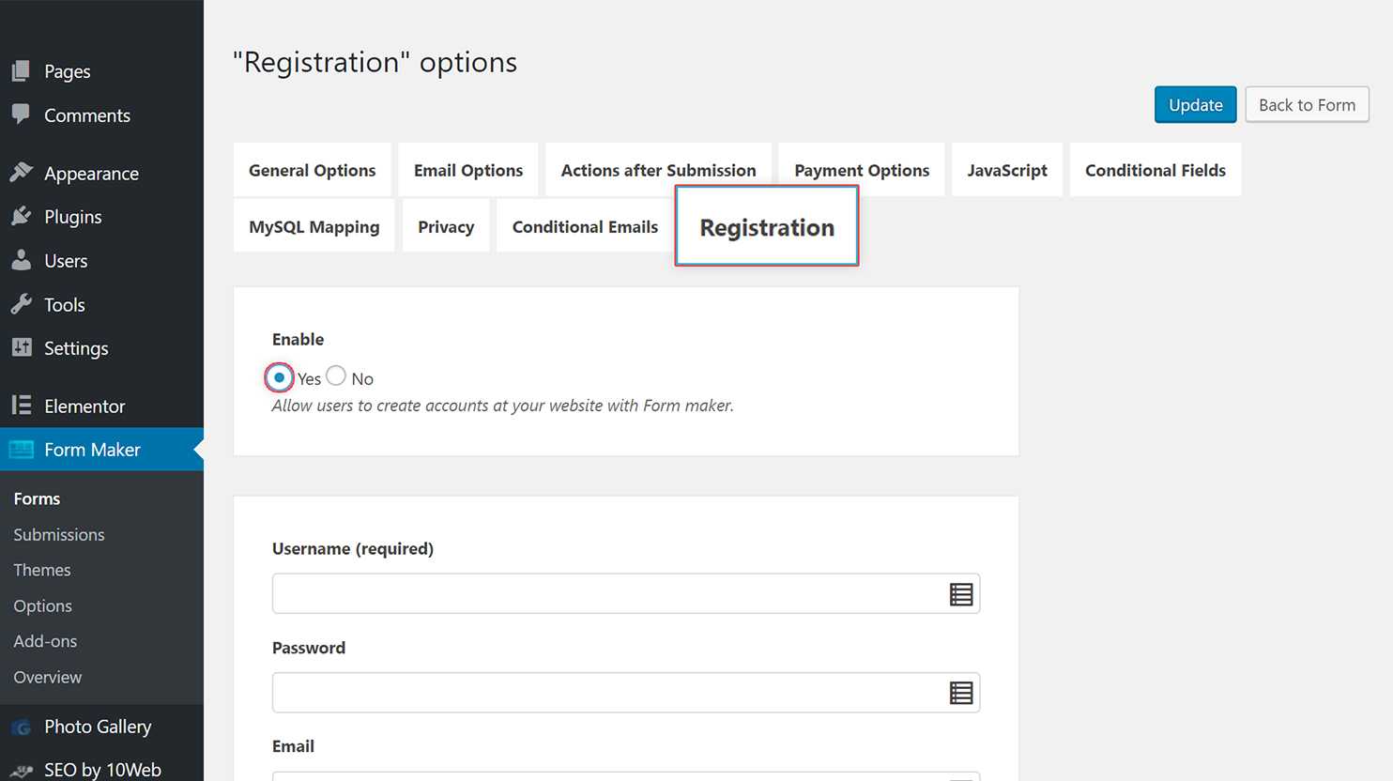Focus the Password input field
This screenshot has width=1393, height=781.
pos(626,693)
